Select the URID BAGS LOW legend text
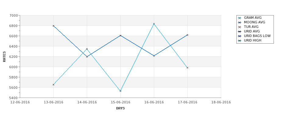The width and height of the screenshot is (297, 130). (257, 36)
